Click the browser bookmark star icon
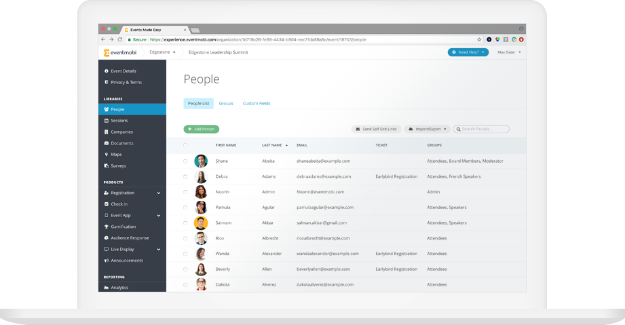The image size is (625, 325). 479,40
